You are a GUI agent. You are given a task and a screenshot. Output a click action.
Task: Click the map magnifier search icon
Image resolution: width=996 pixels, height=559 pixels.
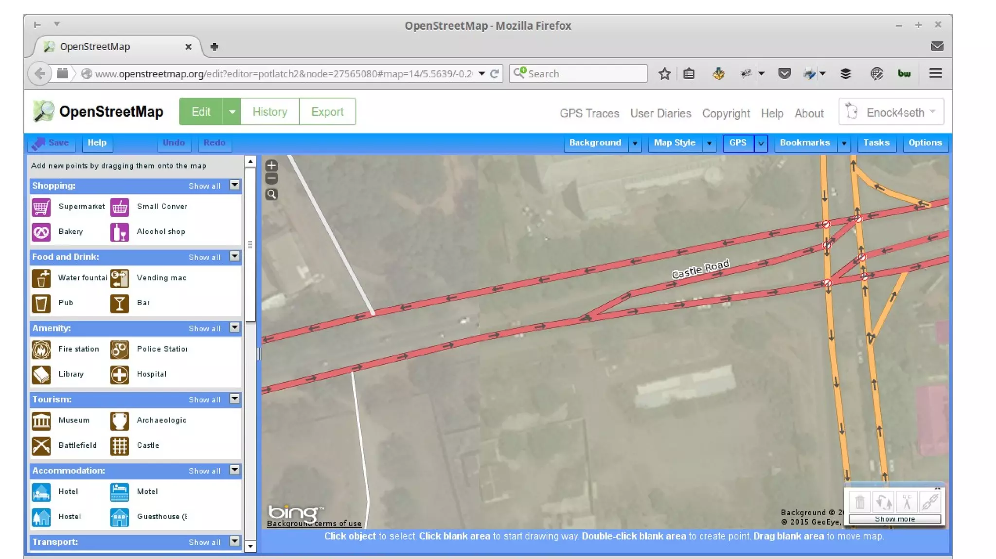point(271,194)
